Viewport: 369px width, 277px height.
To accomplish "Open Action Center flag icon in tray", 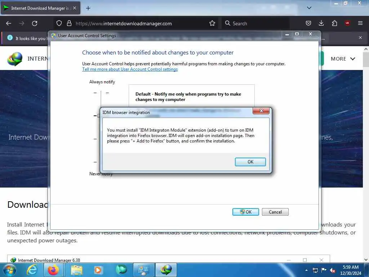I will tap(324, 270).
